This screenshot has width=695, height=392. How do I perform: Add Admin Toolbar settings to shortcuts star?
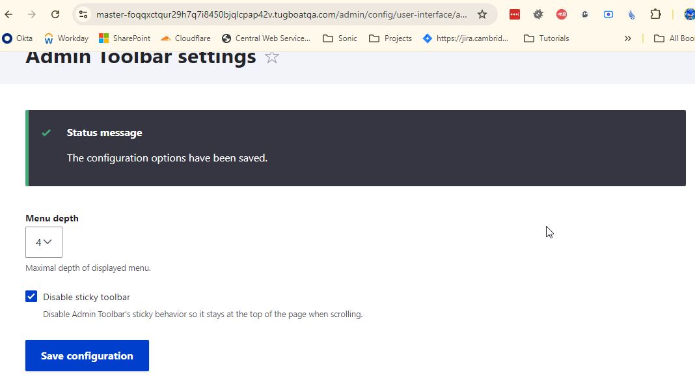(x=272, y=57)
